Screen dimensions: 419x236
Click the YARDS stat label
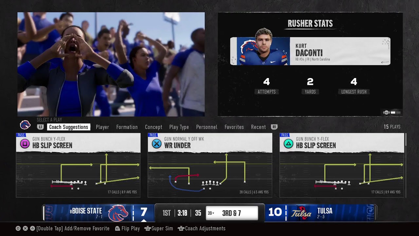(310, 92)
